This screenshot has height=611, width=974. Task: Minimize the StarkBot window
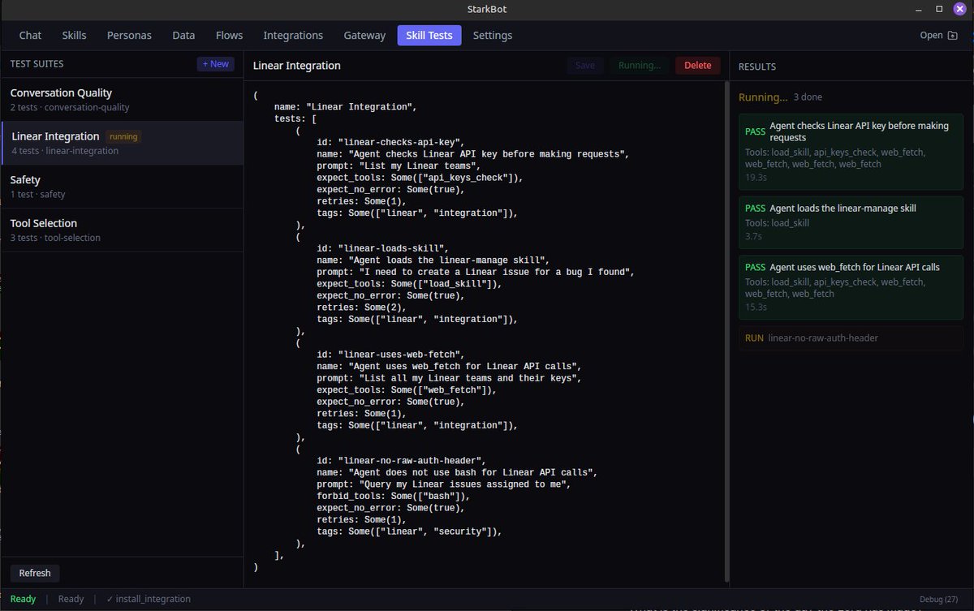coord(920,9)
